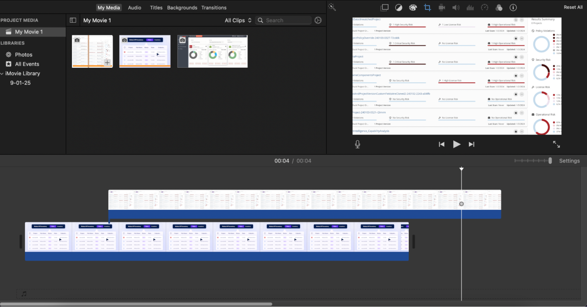Enable the Auto Enhance magic wand
This screenshot has width=587, height=307.
[x=332, y=7]
